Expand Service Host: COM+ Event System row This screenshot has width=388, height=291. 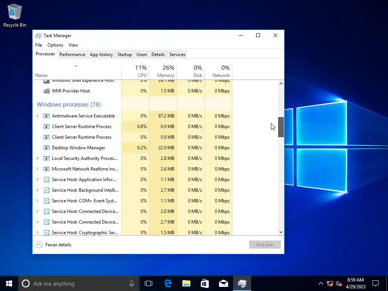point(38,201)
